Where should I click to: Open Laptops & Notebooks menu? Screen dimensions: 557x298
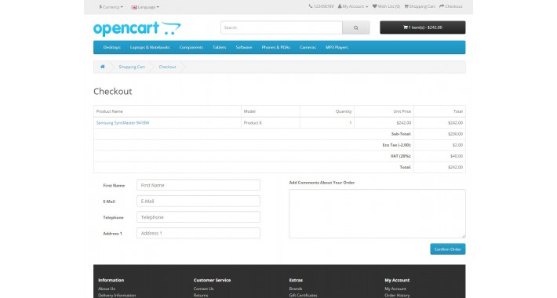[150, 47]
